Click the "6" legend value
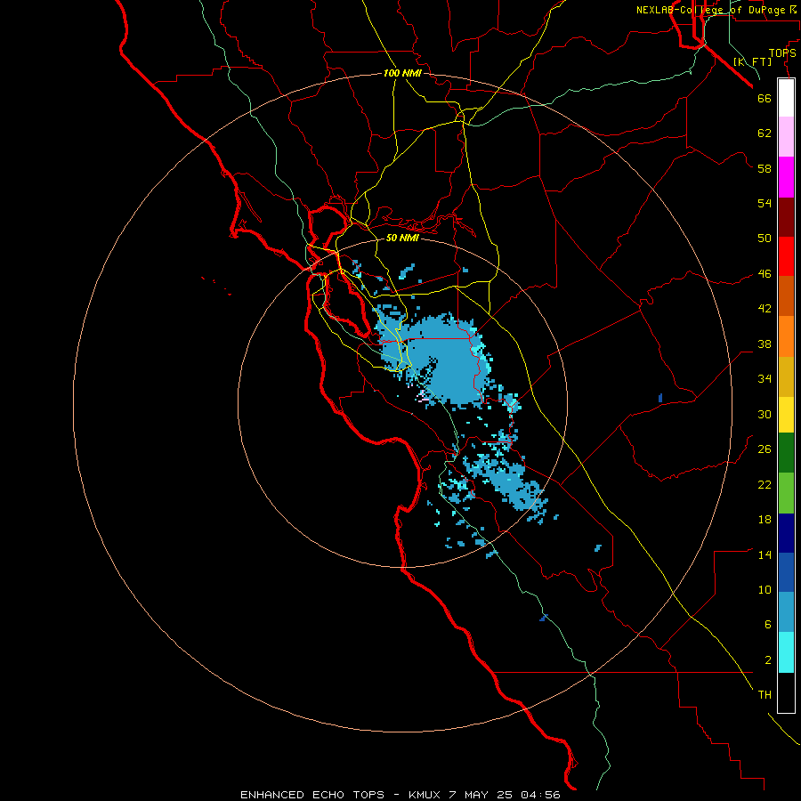 (x=767, y=625)
